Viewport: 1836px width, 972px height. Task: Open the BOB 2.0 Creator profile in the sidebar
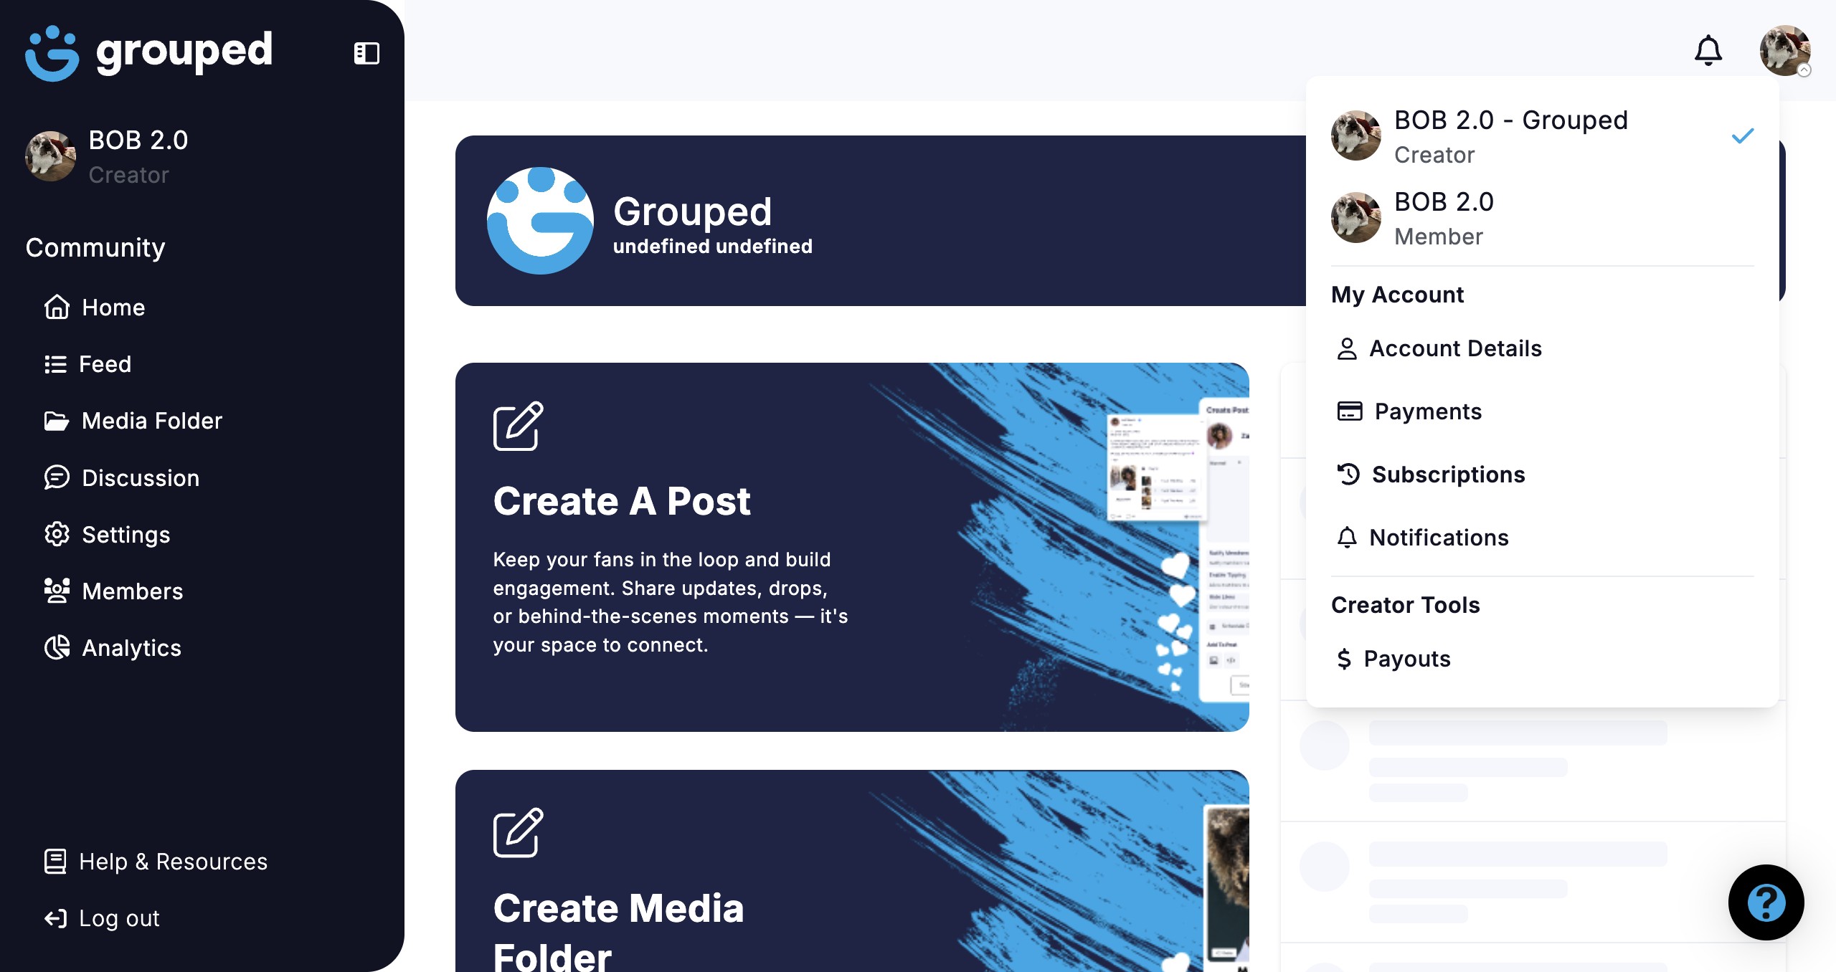(x=108, y=156)
